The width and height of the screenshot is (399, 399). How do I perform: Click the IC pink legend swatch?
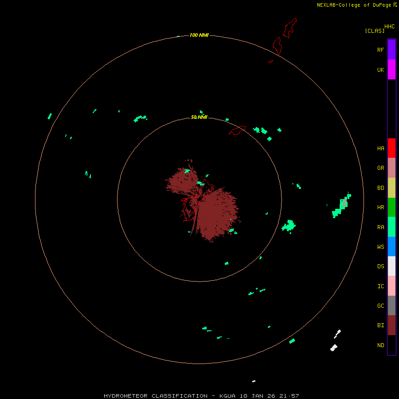coord(391,286)
